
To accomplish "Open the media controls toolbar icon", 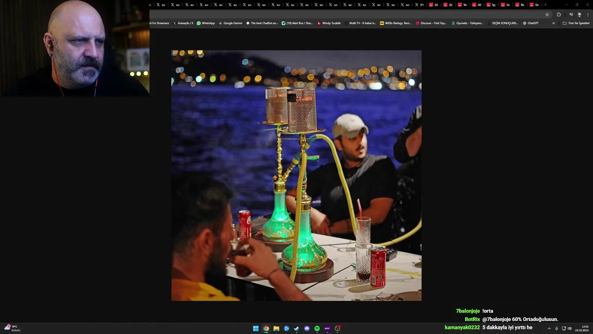I will point(571,14).
